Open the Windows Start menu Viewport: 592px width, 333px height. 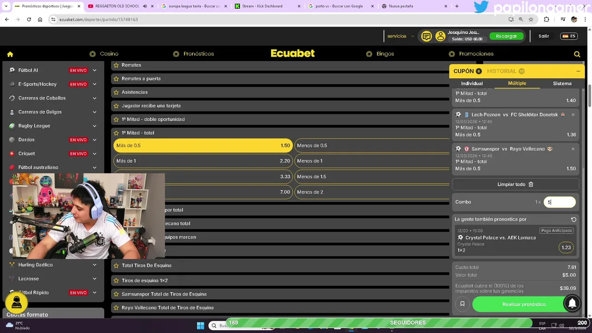click(x=200, y=326)
